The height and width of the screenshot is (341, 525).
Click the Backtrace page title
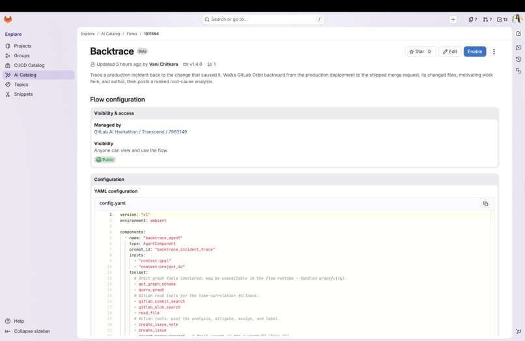(112, 51)
